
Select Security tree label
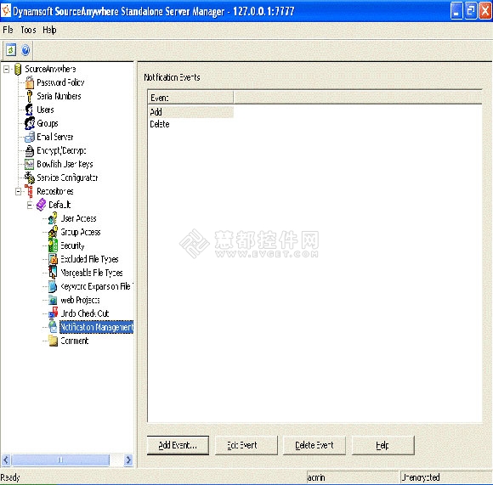tap(72, 245)
